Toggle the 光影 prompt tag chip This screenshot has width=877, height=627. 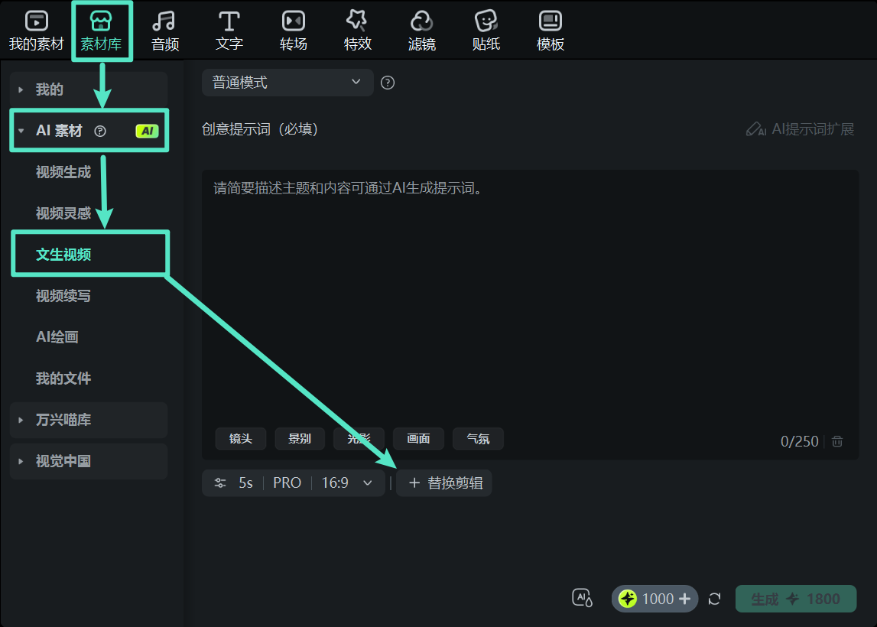point(358,438)
